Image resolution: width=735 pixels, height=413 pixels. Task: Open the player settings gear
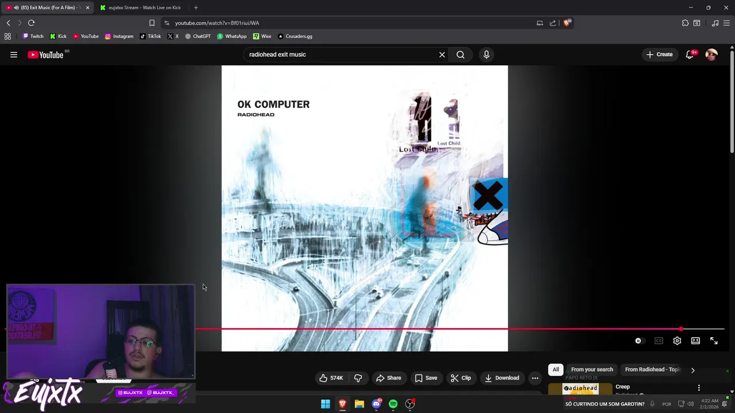point(677,341)
